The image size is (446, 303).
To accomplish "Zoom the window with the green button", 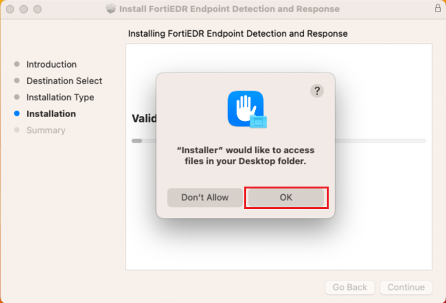I will tap(37, 10).
